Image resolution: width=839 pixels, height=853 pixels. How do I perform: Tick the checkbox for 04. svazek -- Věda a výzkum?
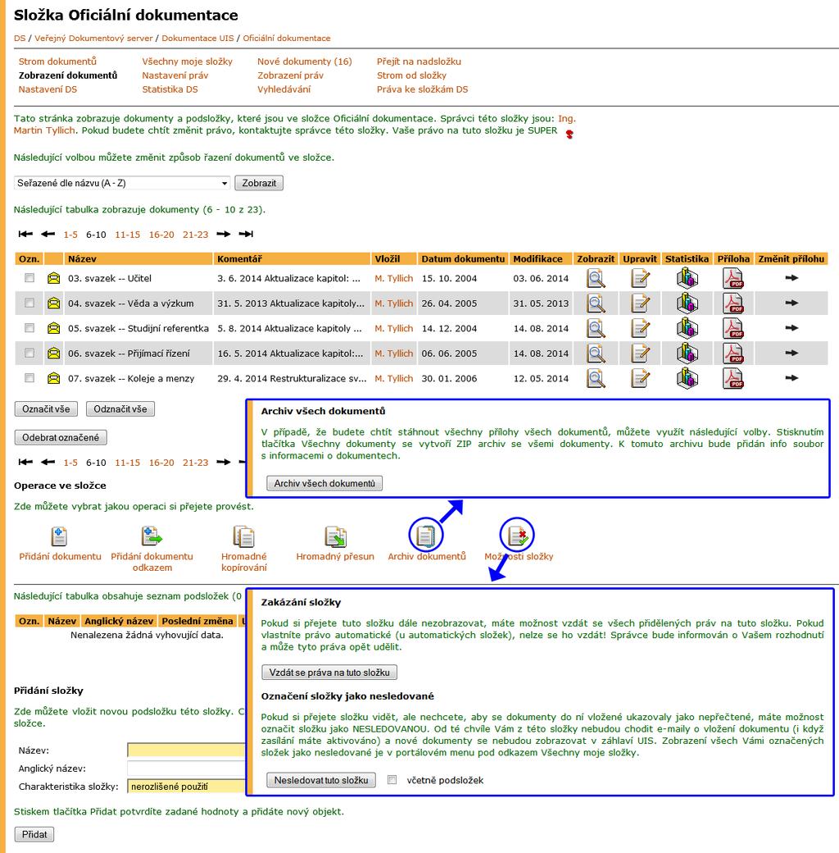click(29, 303)
